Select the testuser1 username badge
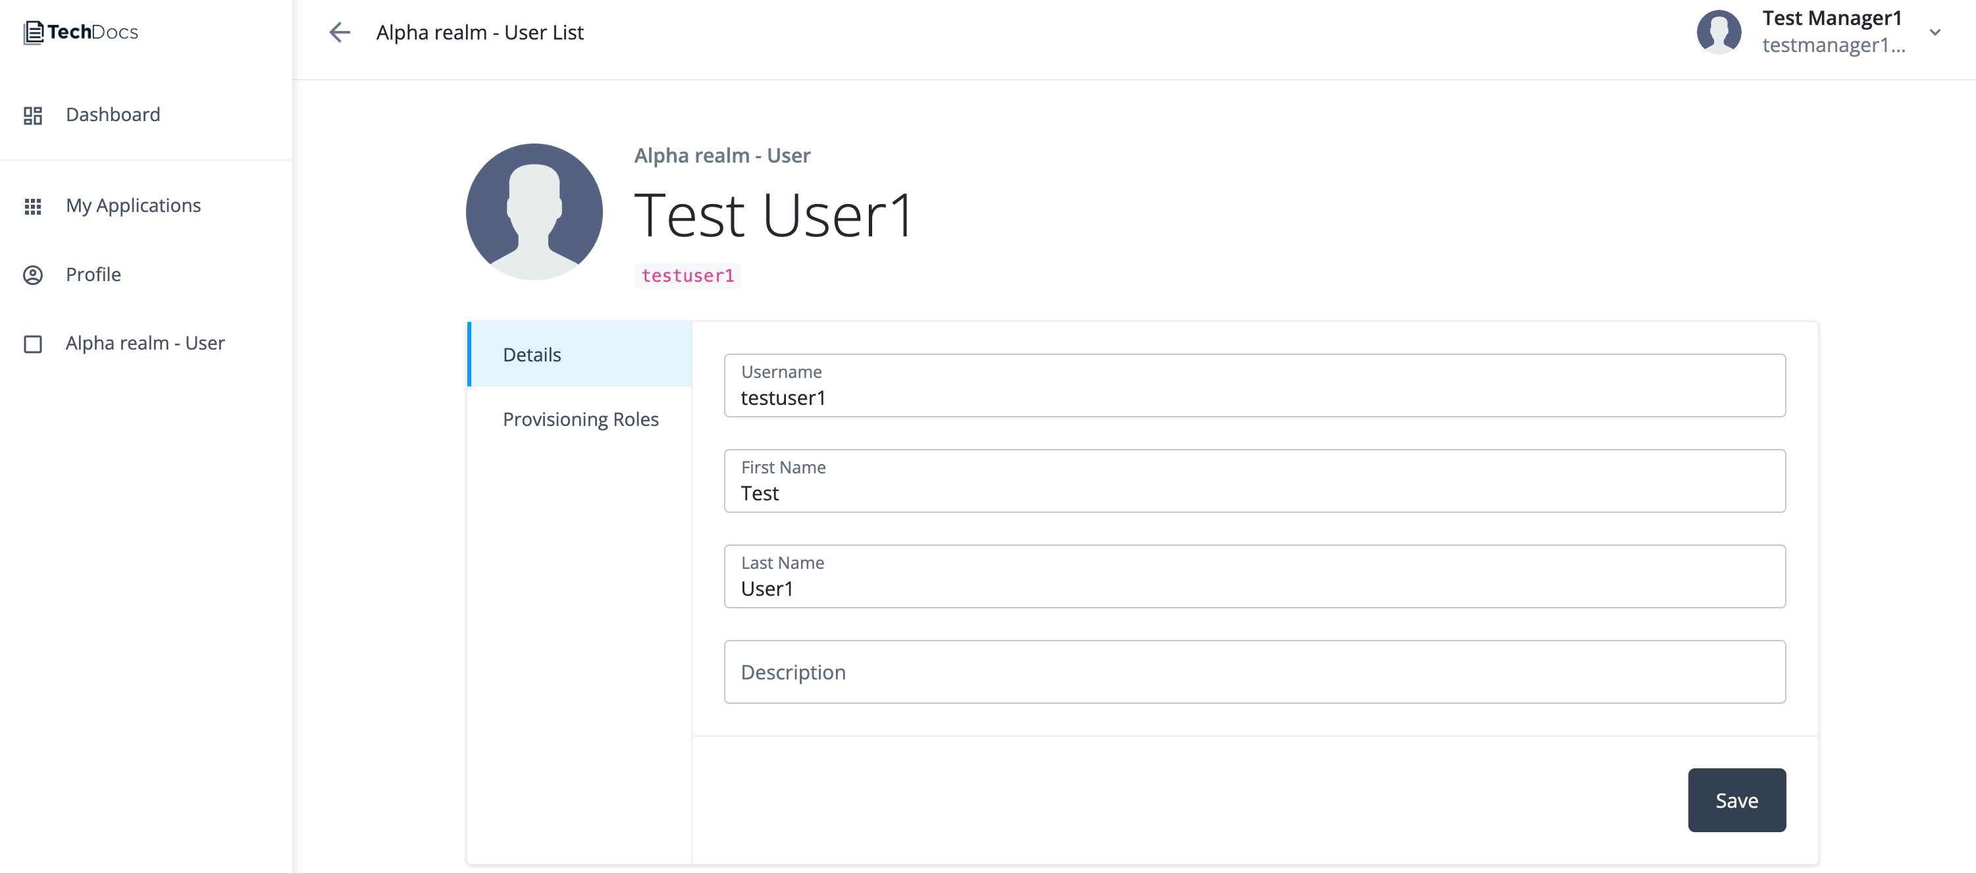Viewport: 1976px width, 873px height. [687, 275]
